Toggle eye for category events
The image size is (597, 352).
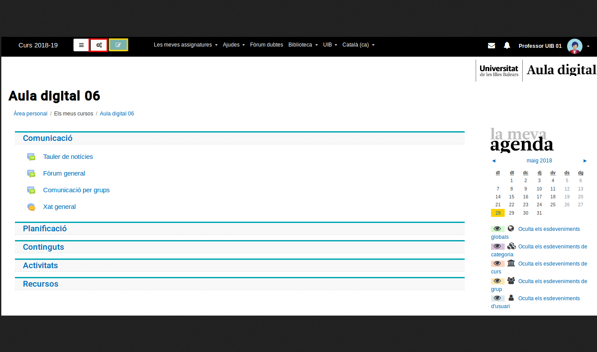click(498, 247)
